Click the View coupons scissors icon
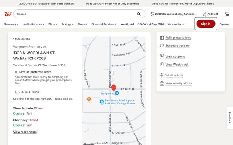The width and height of the screenshot is (233, 145). point(162,57)
